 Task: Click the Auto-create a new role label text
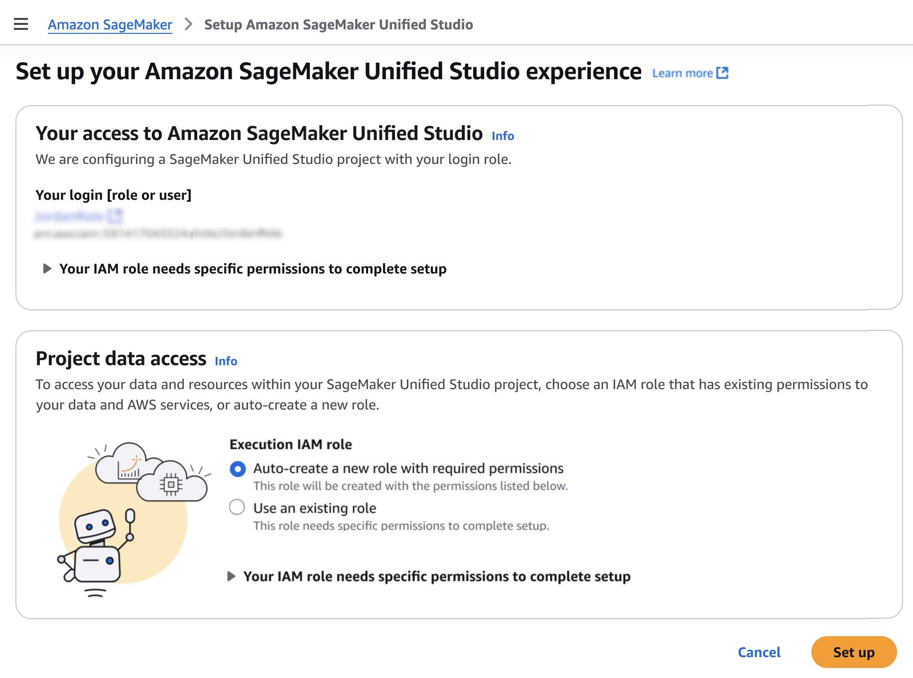click(x=408, y=468)
